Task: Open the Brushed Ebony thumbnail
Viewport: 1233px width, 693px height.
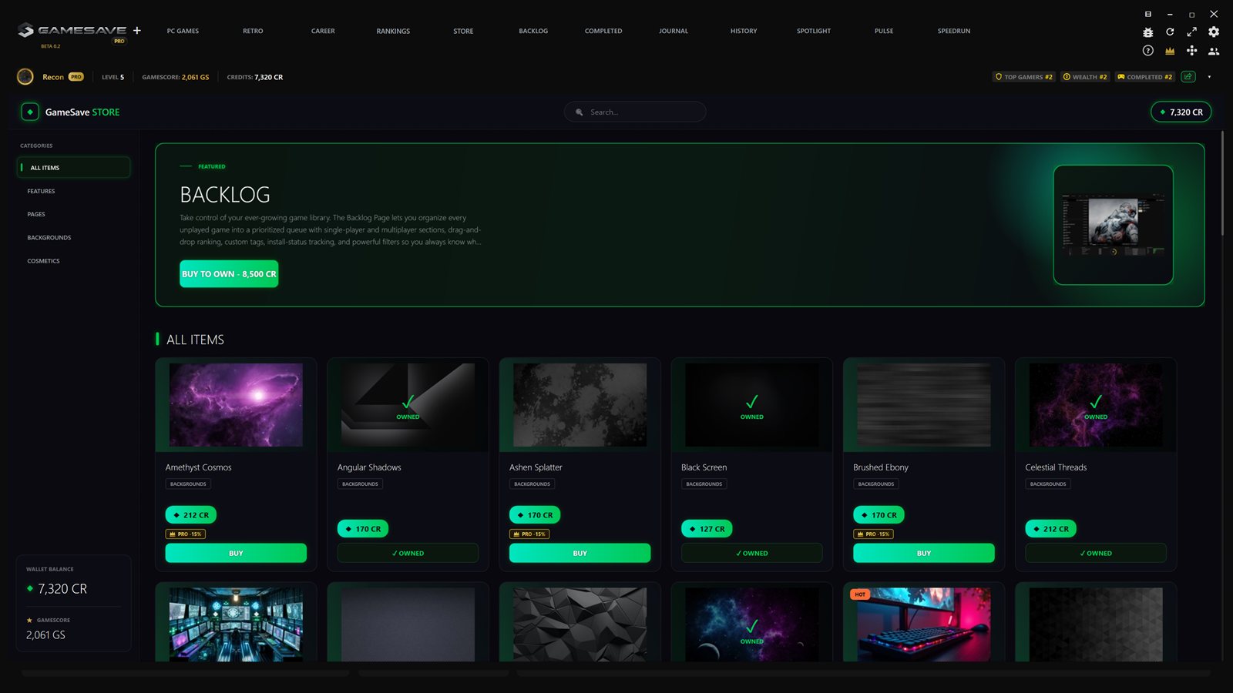Action: (x=924, y=405)
